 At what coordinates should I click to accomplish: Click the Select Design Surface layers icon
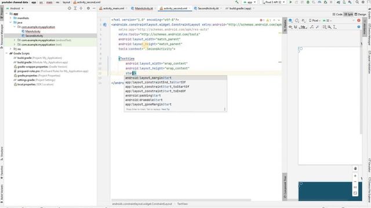(x=290, y=21)
